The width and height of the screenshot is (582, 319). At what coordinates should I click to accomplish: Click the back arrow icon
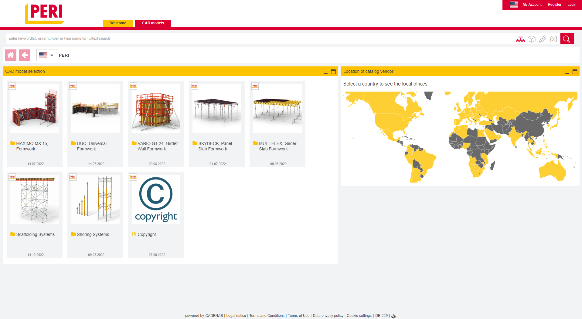[25, 55]
